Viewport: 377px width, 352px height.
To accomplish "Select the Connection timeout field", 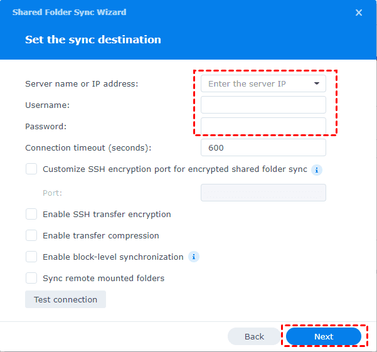I will tap(263, 148).
